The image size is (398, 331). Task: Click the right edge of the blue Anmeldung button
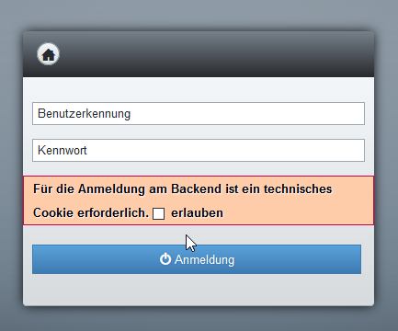356,259
